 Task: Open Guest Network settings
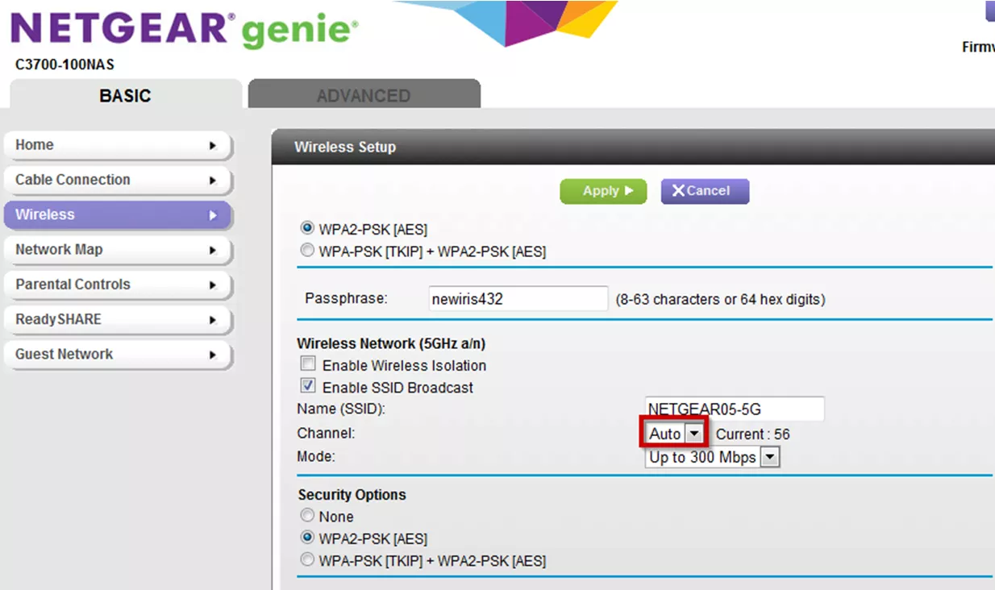(x=118, y=354)
